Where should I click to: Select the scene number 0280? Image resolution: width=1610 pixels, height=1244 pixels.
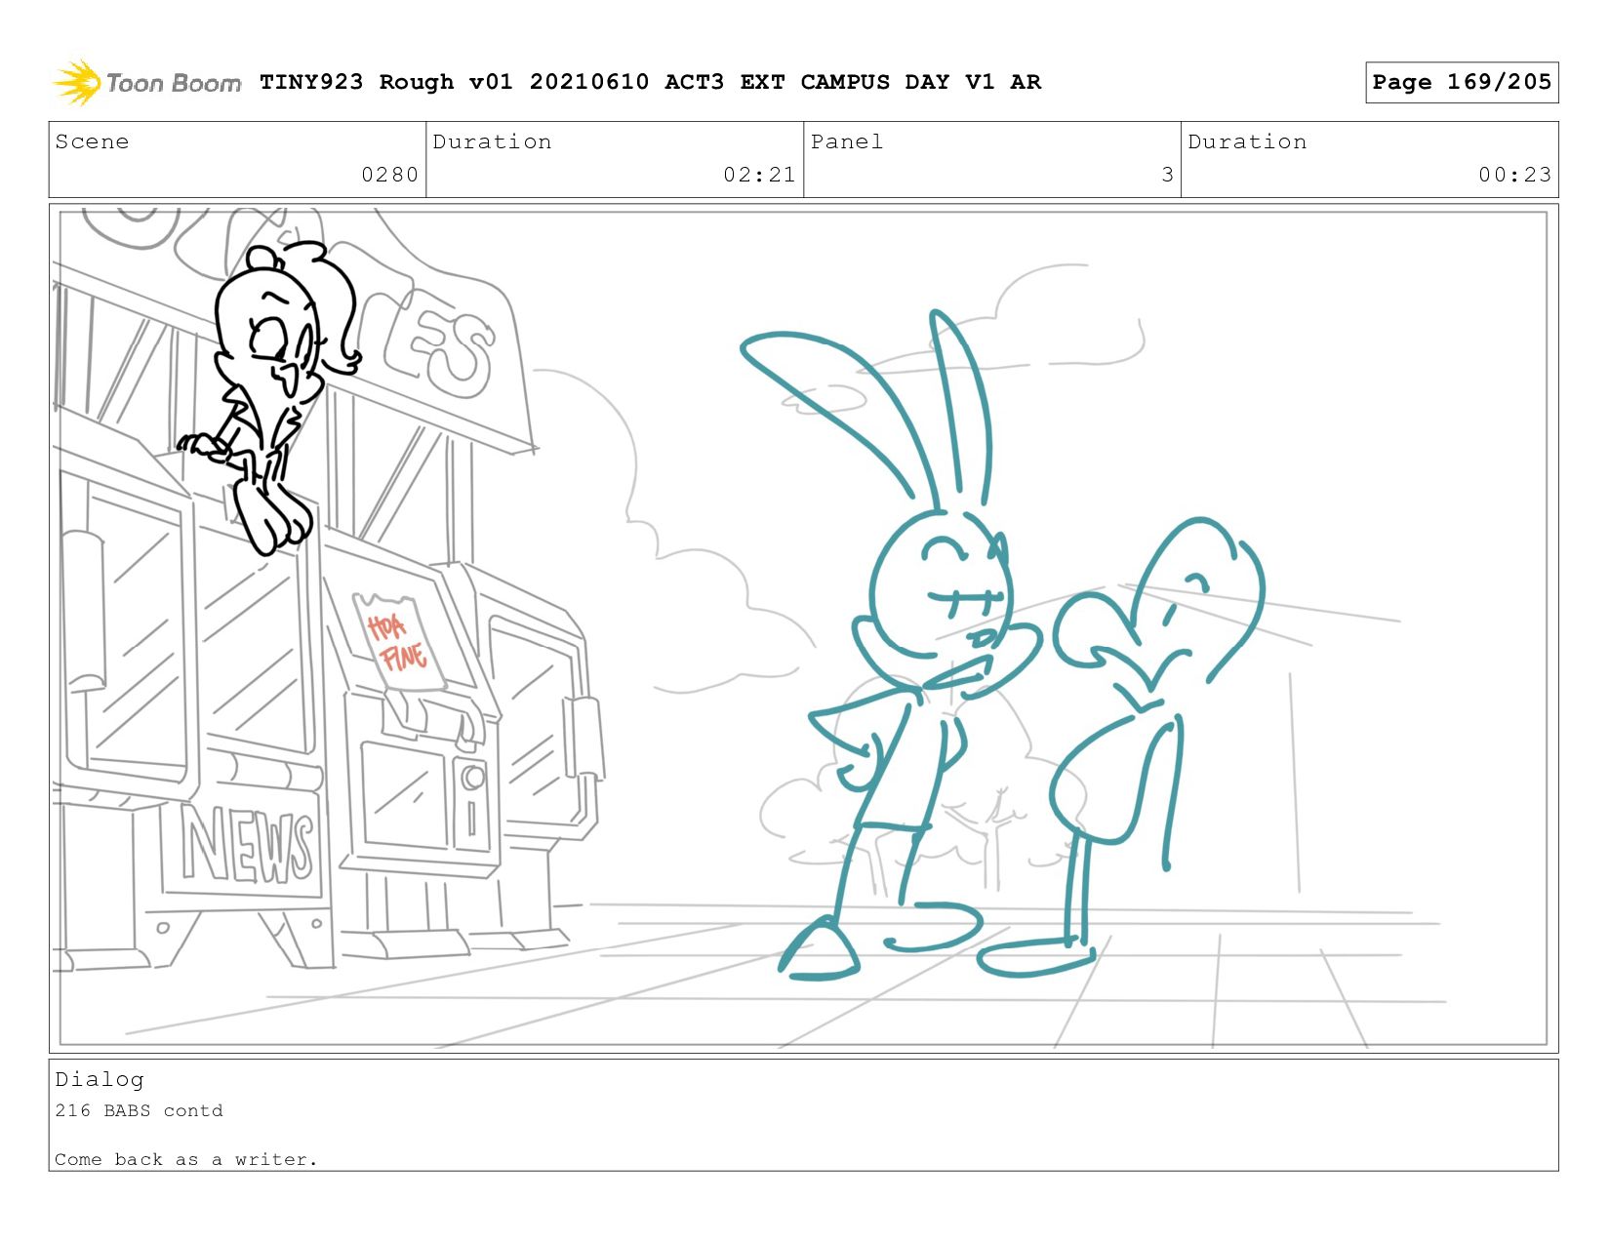[x=389, y=175]
